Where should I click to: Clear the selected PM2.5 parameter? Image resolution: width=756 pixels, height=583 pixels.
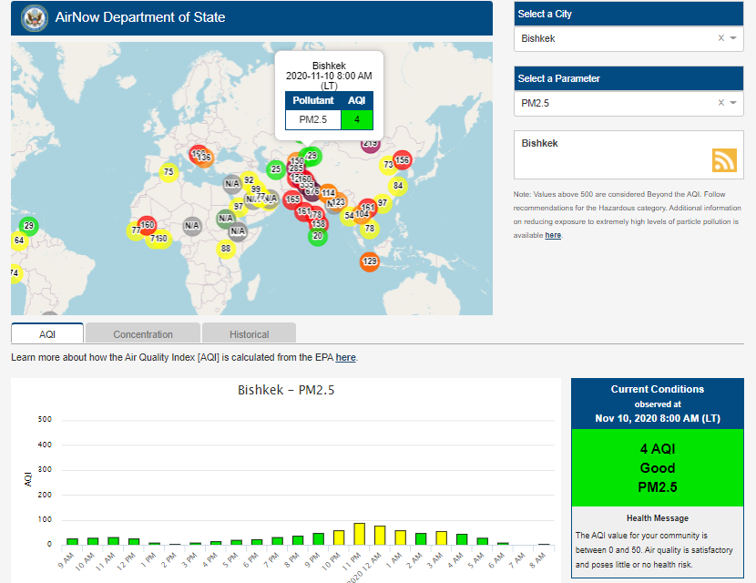point(720,103)
